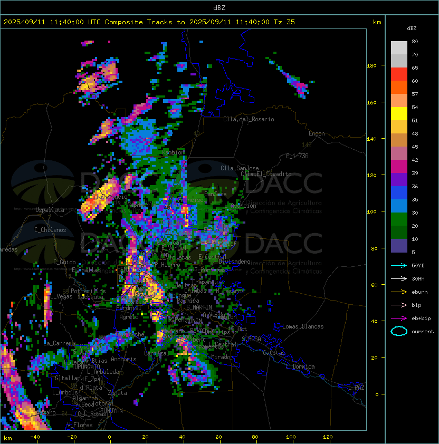The image size is (439, 444).
Task: Click the V_Flores place label
Action: point(80,425)
